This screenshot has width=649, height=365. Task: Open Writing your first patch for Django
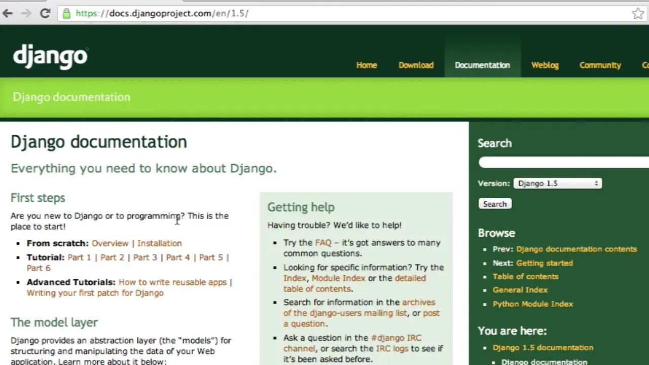(x=95, y=293)
